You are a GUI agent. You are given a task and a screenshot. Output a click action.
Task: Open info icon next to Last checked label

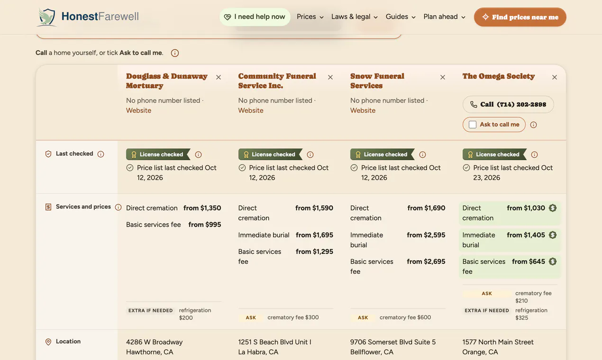pos(100,154)
